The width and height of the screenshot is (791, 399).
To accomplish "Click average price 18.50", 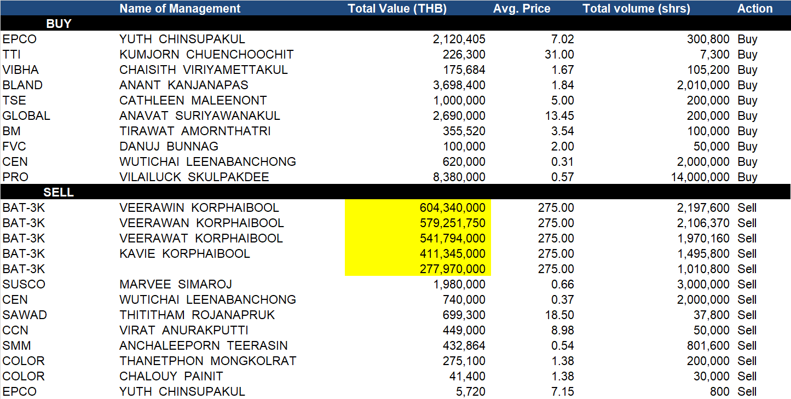I will pyautogui.click(x=561, y=315).
